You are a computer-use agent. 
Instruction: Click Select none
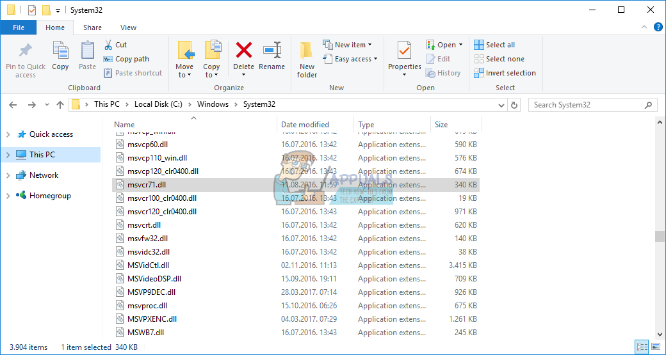pos(499,59)
